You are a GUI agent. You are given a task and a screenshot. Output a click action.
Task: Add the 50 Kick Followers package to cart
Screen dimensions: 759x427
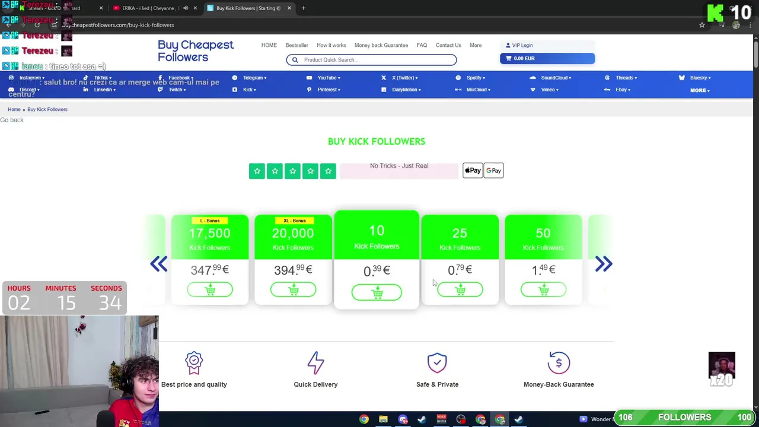[x=543, y=289]
